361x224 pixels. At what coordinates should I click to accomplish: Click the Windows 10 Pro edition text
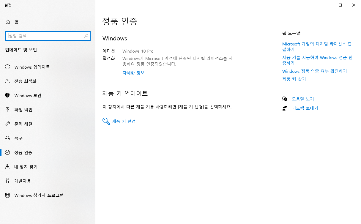pos(138,51)
